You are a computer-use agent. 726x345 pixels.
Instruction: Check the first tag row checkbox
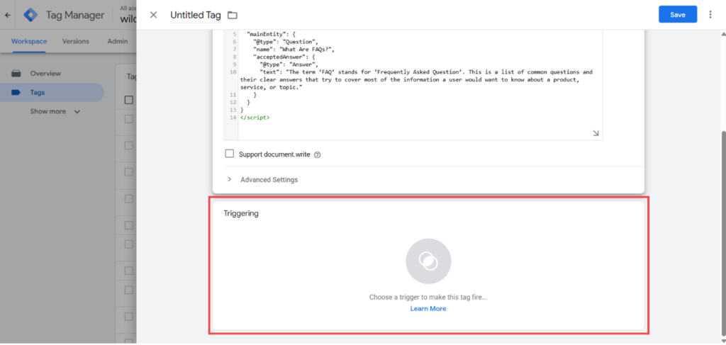(x=129, y=119)
